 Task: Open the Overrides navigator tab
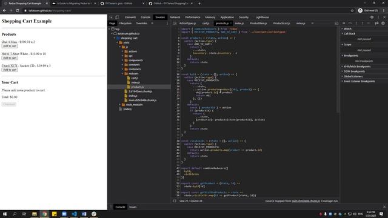141,23
